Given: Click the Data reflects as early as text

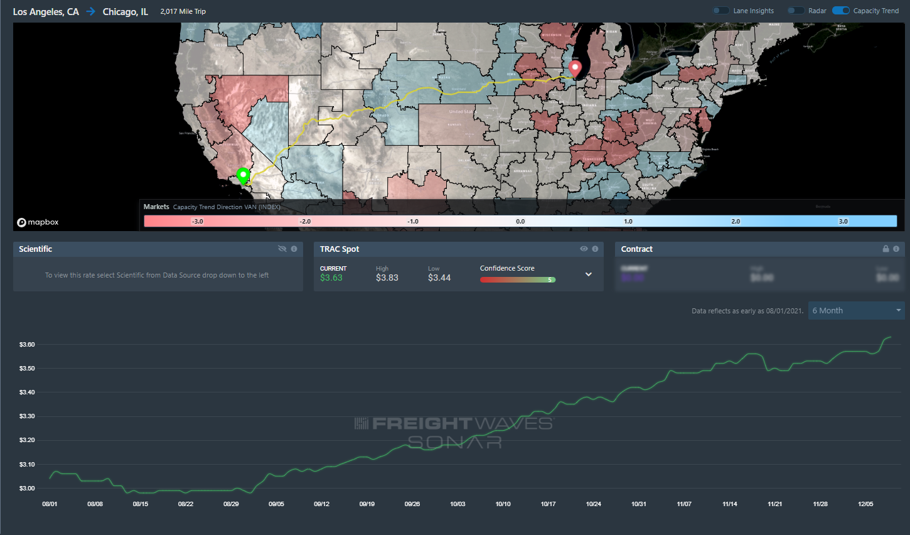Looking at the screenshot, I should pyautogui.click(x=747, y=311).
